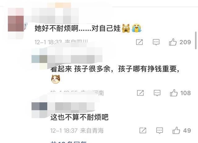Like the comment with 108 likes
The height and width of the screenshot is (143, 198).
point(174,93)
